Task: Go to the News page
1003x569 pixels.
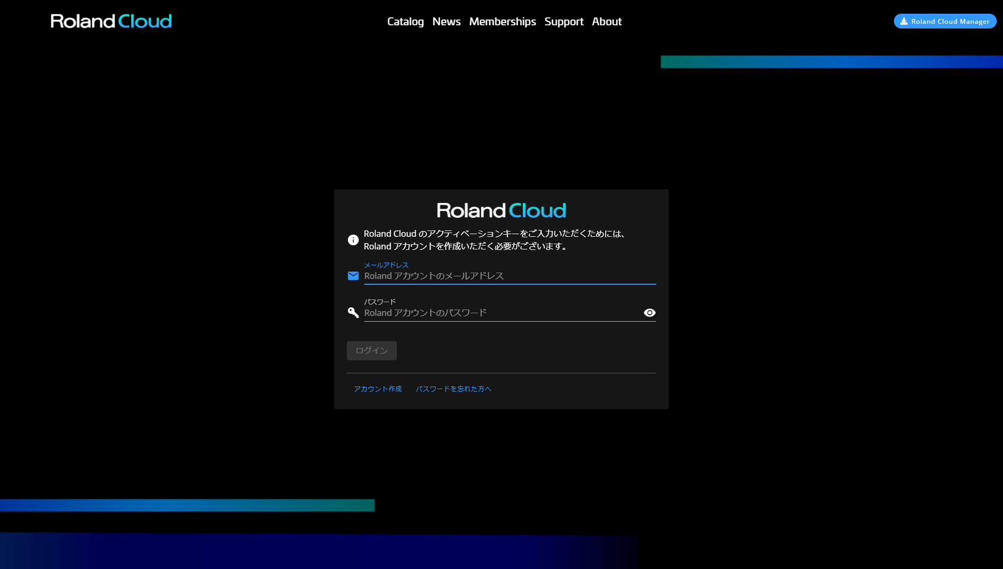Action: click(446, 22)
